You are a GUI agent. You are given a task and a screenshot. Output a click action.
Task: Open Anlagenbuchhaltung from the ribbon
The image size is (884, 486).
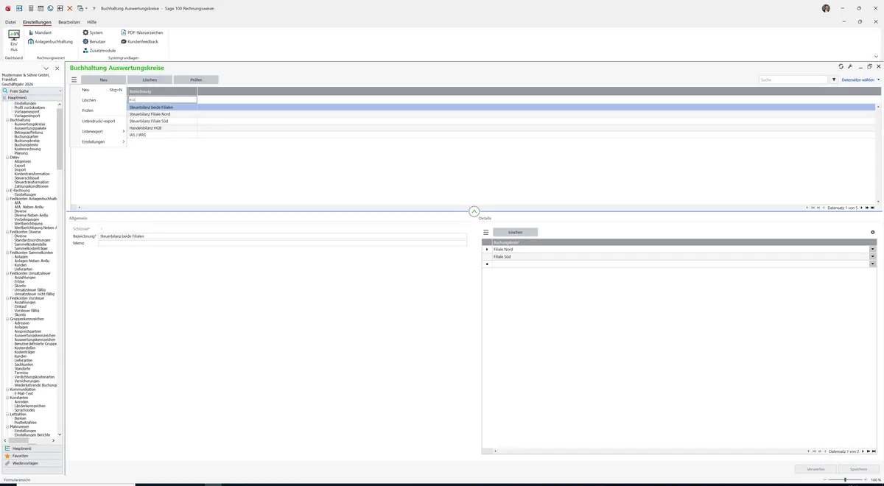50,41
